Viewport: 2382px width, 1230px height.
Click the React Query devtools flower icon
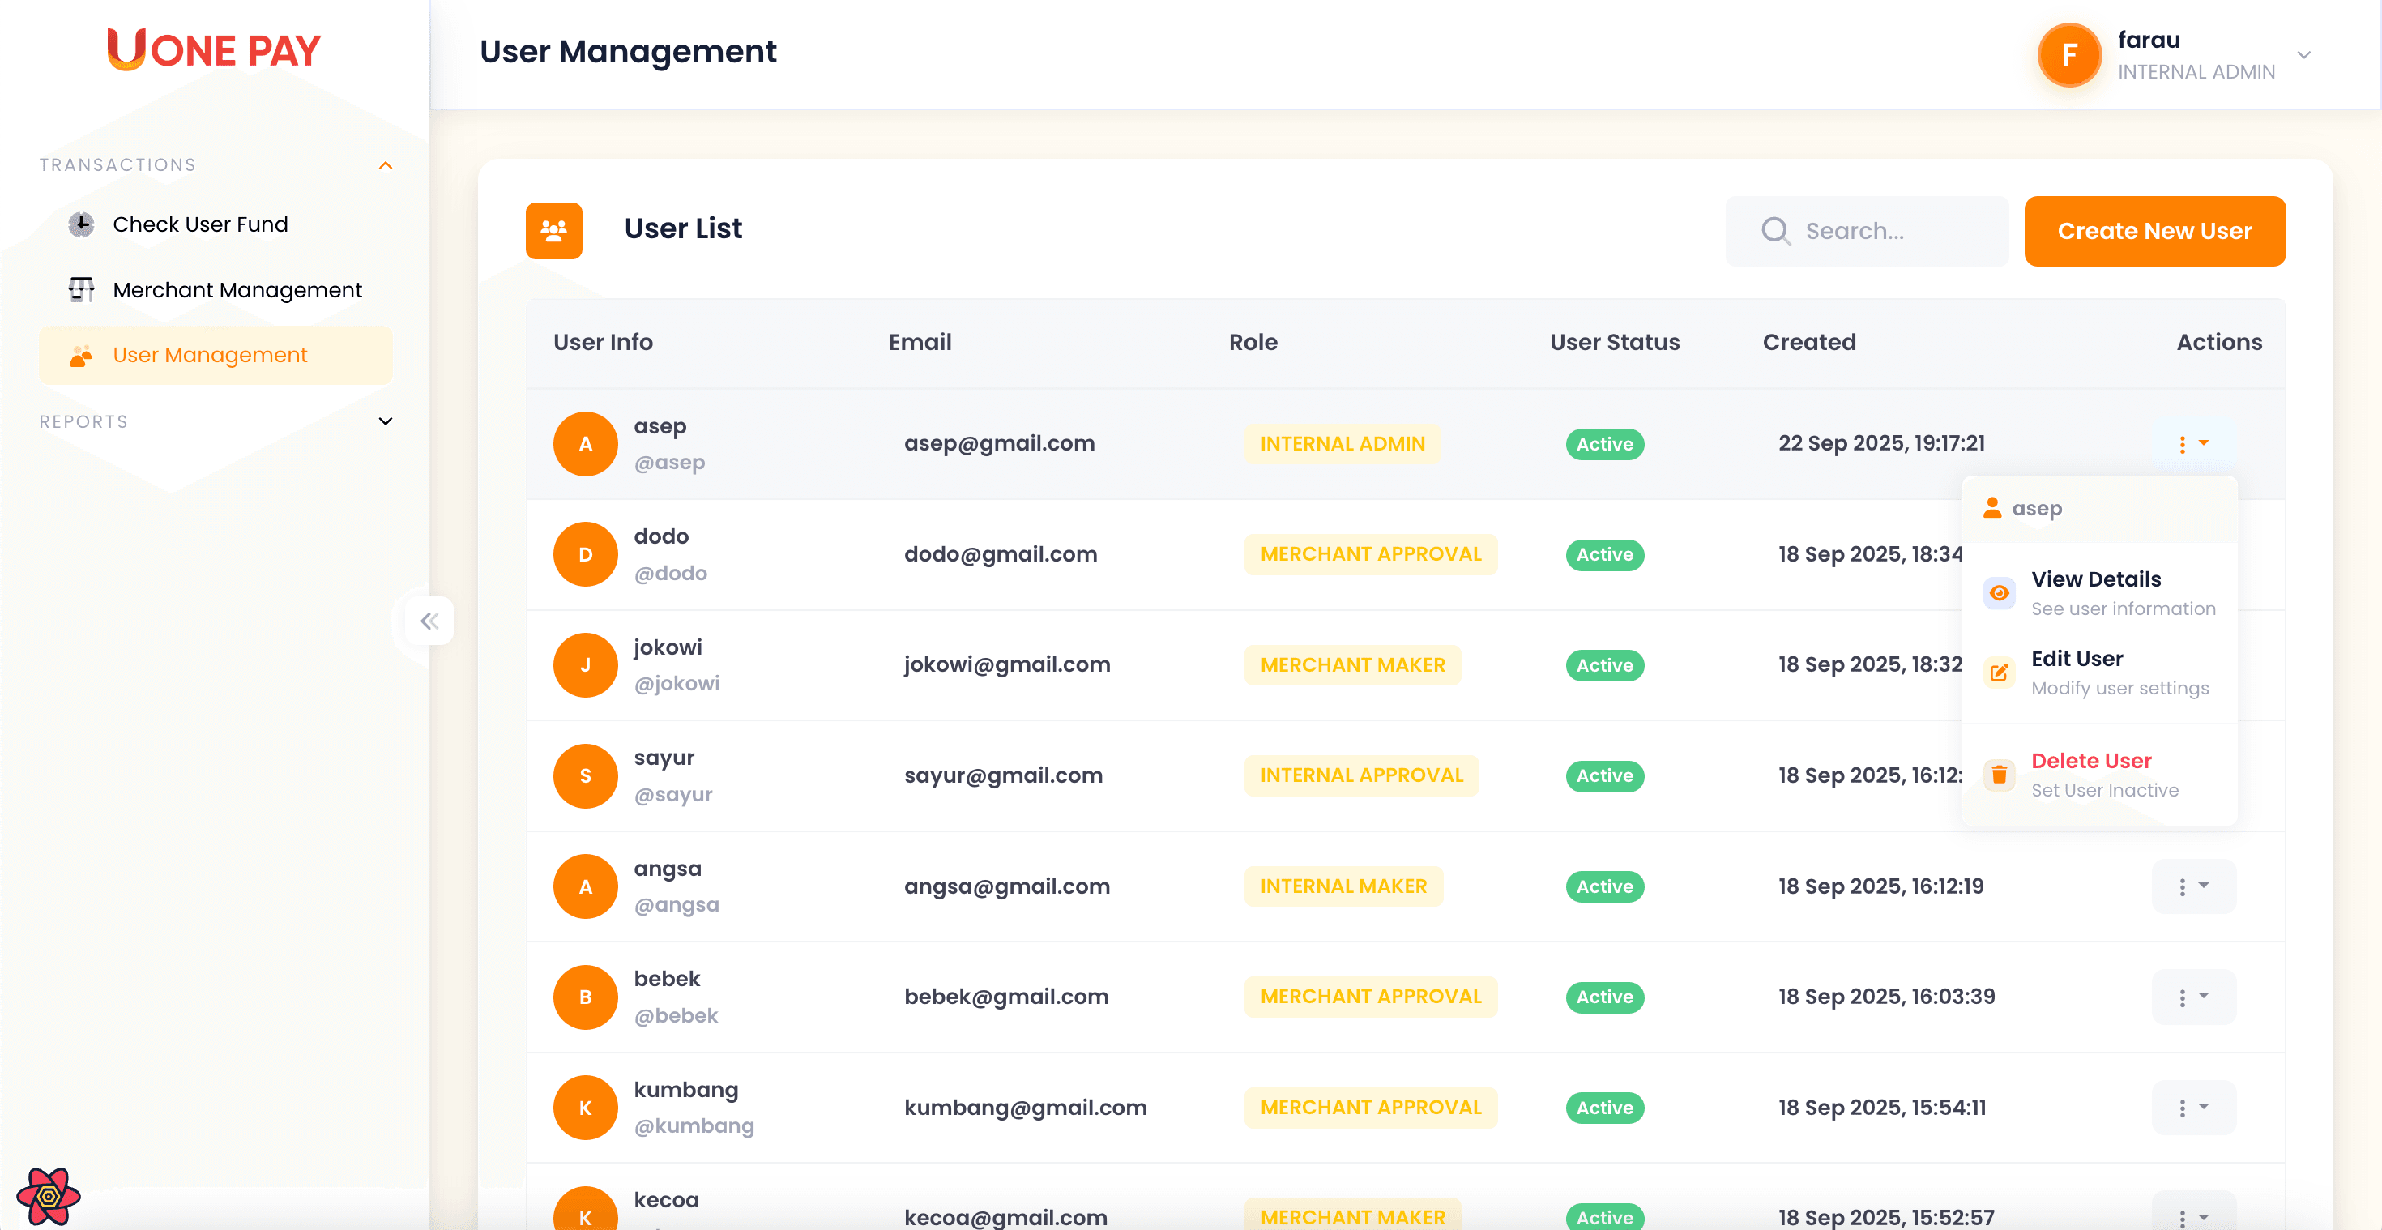click(48, 1196)
